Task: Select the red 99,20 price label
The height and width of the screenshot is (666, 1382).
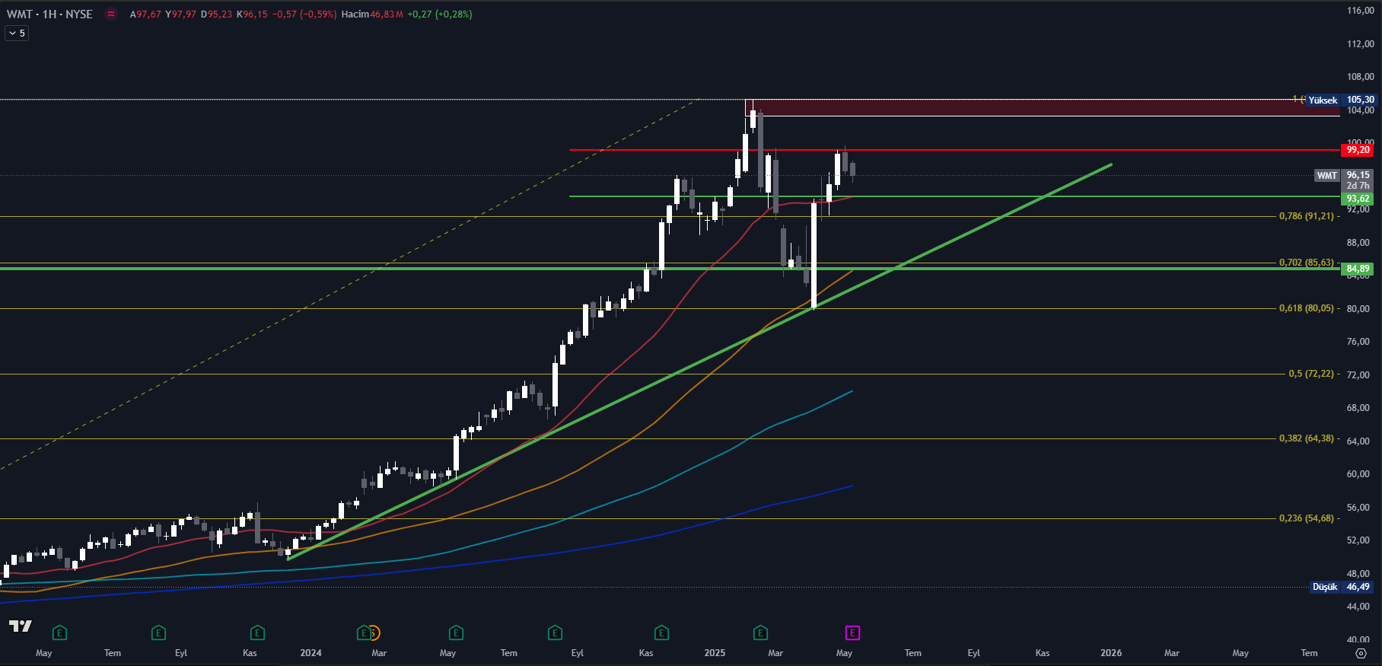Action: pos(1358,150)
